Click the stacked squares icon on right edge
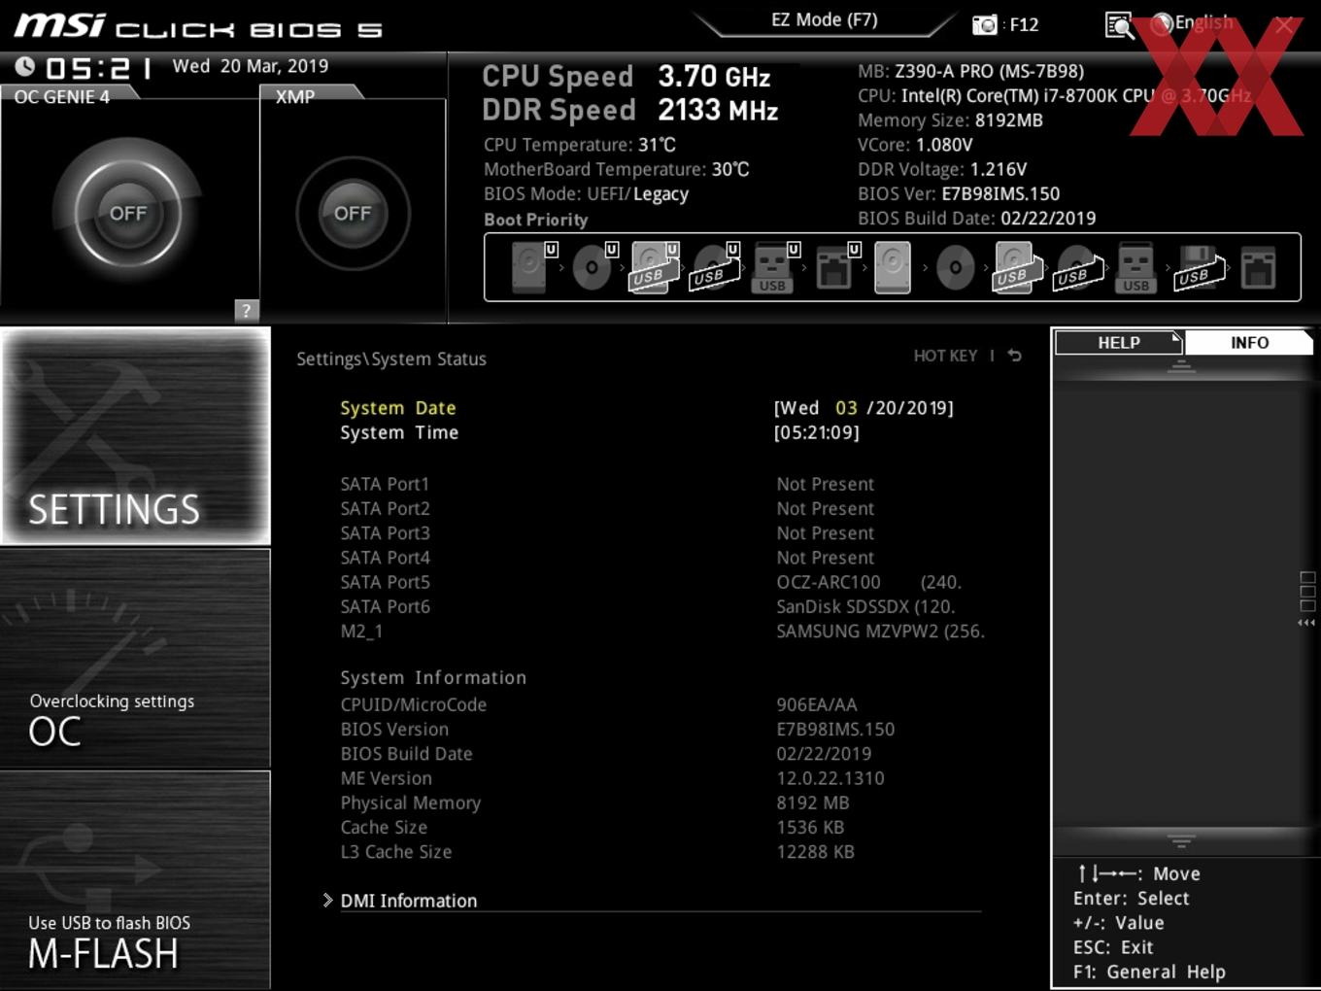Viewport: 1321px width, 991px height. pyautogui.click(x=1307, y=592)
